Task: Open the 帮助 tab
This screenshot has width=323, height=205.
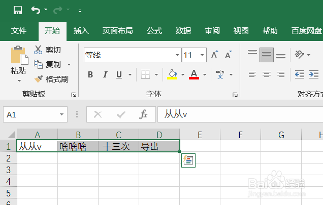Action: [270, 31]
